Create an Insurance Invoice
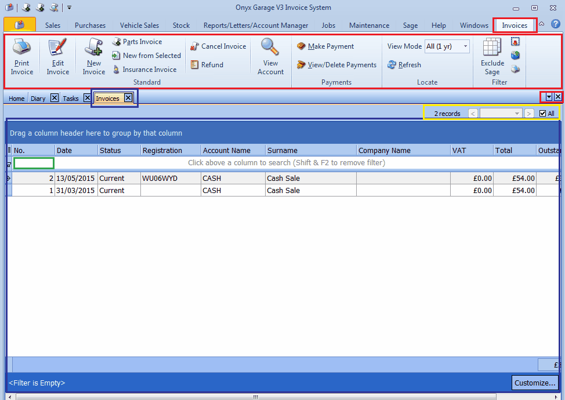The image size is (565, 400). point(144,70)
